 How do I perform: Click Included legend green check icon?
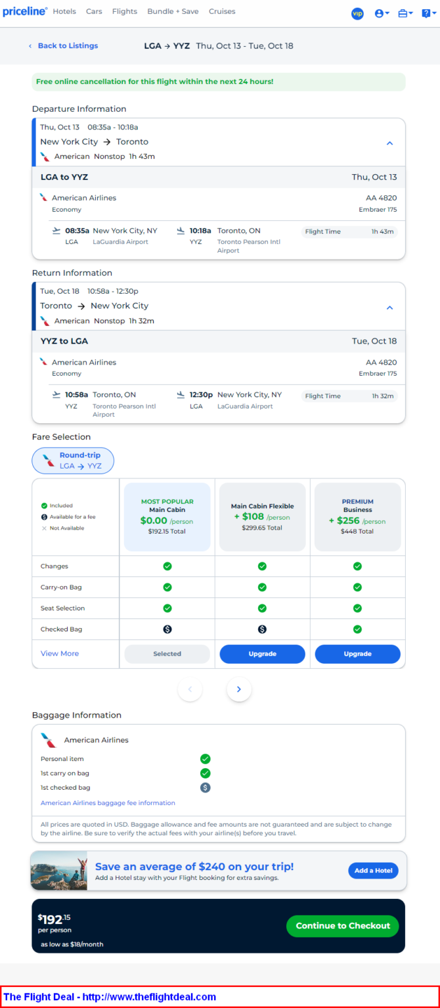pos(44,506)
